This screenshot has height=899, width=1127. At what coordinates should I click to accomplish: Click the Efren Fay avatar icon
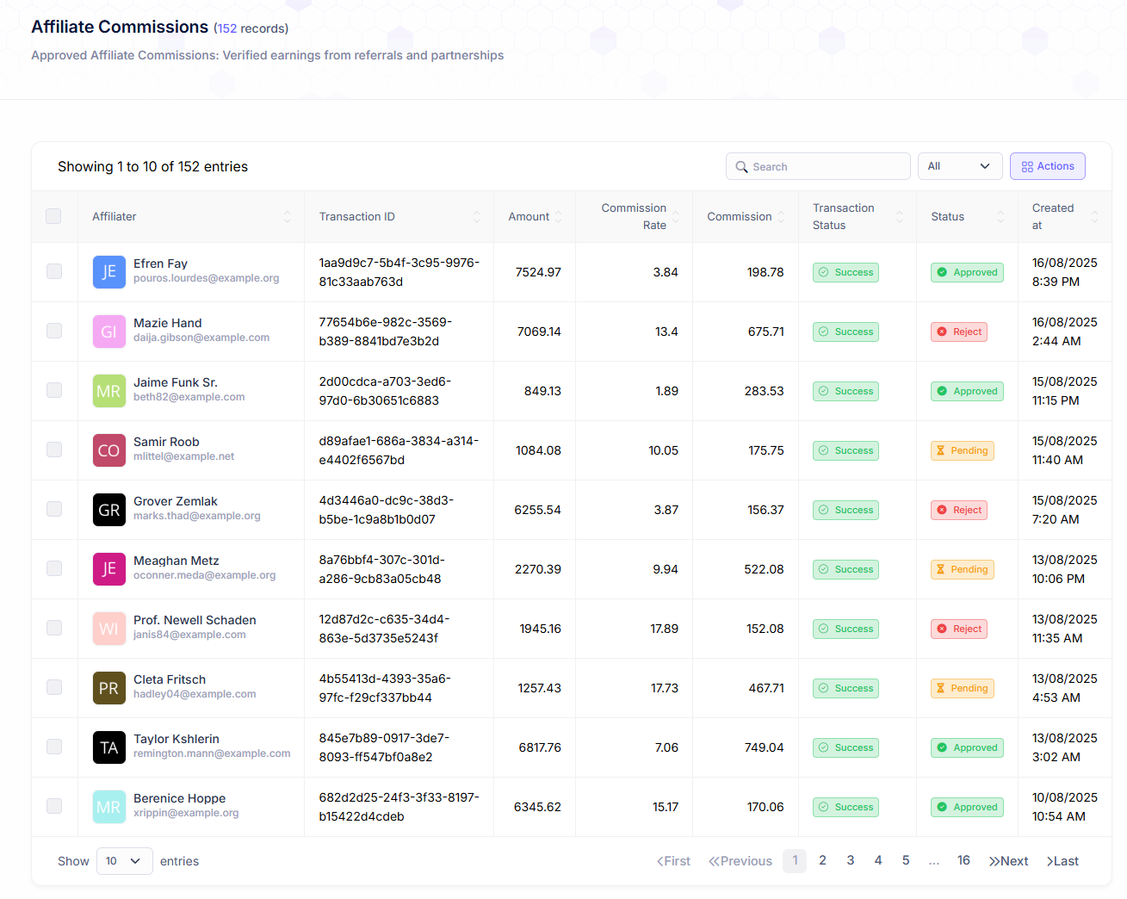pyautogui.click(x=109, y=272)
